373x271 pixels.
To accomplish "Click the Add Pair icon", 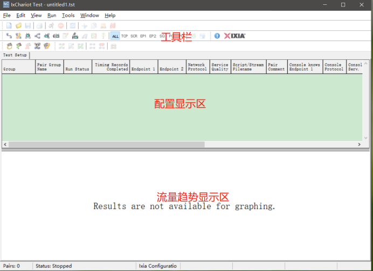I will (x=9, y=36).
